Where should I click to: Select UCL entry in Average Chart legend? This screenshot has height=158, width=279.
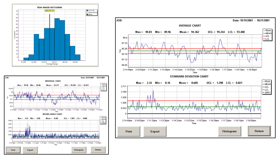coord(266,36)
